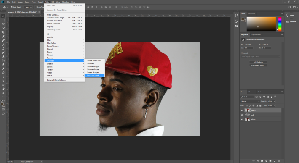Hide the sketch layer

pos(242,110)
